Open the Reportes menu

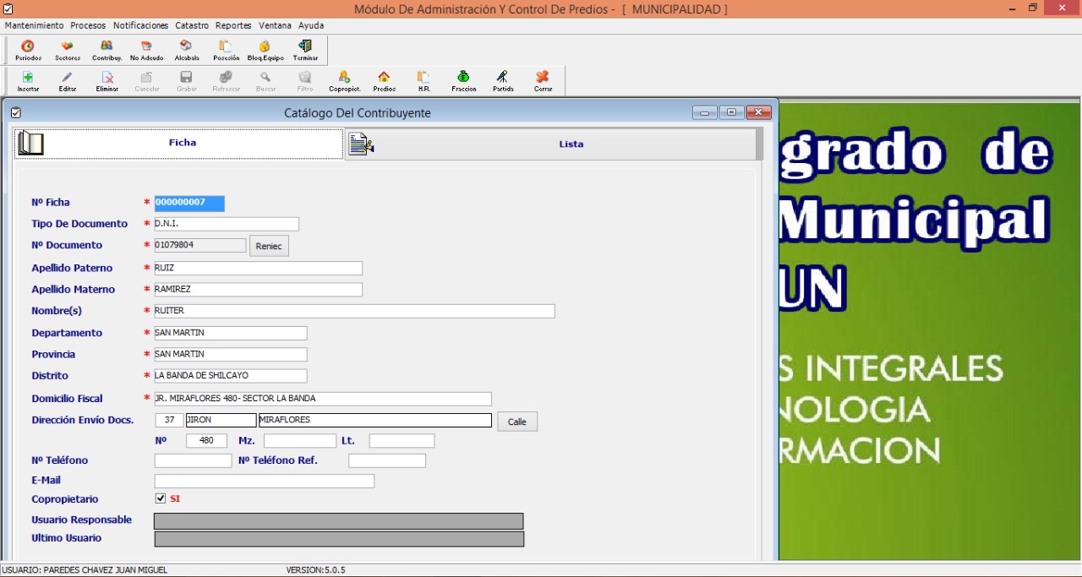point(233,25)
